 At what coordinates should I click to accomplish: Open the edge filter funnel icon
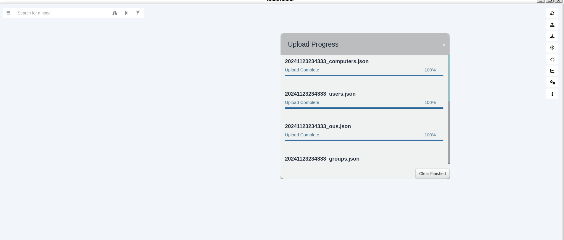(138, 13)
